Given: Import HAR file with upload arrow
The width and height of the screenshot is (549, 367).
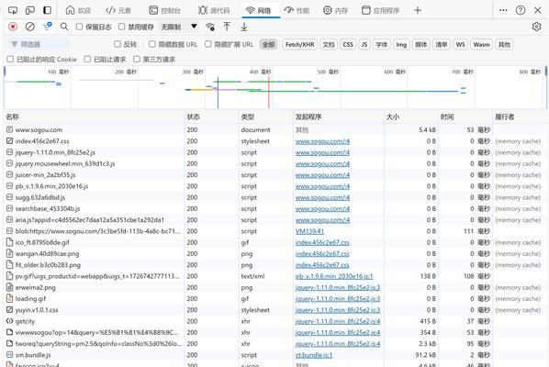Looking at the screenshot, I should (227, 27).
